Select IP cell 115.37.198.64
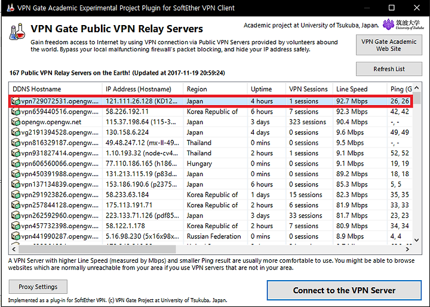 click(x=141, y=122)
